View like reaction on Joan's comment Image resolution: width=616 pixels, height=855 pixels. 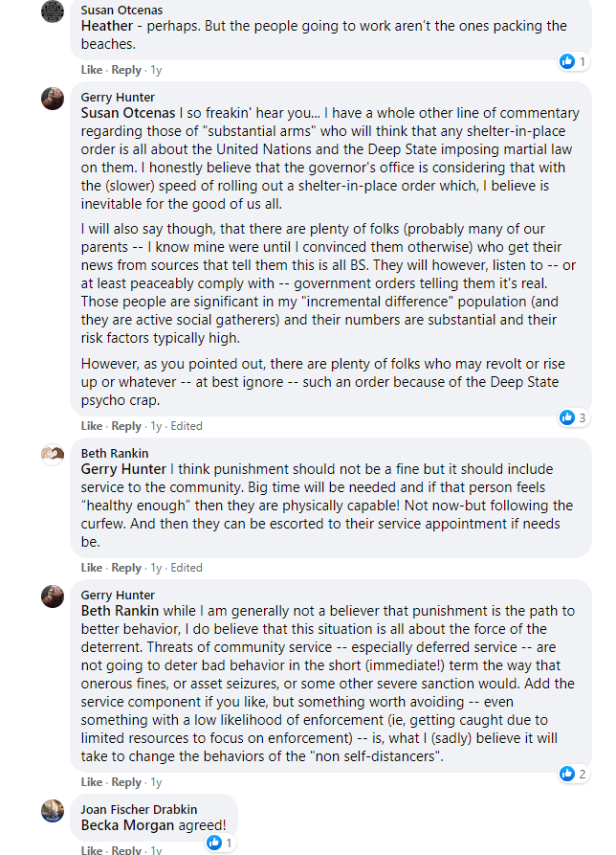click(220, 843)
